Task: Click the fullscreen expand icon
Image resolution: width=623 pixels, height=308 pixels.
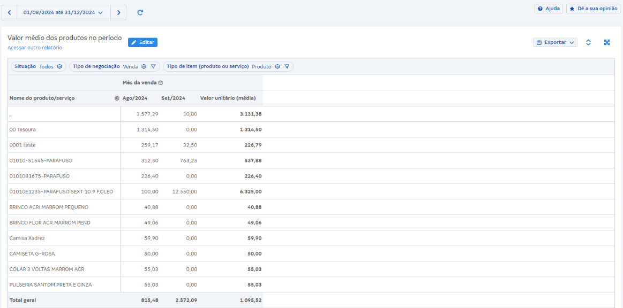Action: click(607, 42)
